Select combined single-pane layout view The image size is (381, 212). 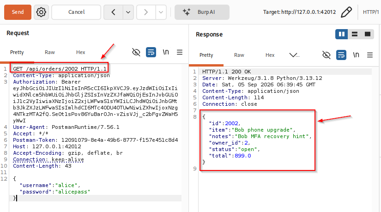coord(368,34)
